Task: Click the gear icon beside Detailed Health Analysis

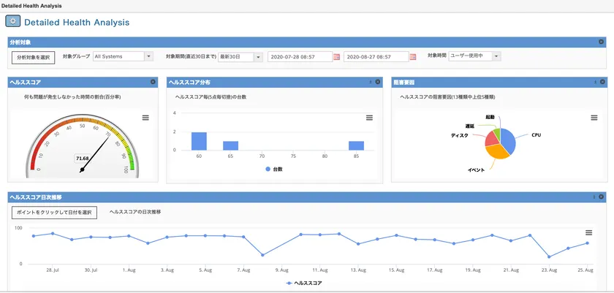Action: [x=14, y=22]
